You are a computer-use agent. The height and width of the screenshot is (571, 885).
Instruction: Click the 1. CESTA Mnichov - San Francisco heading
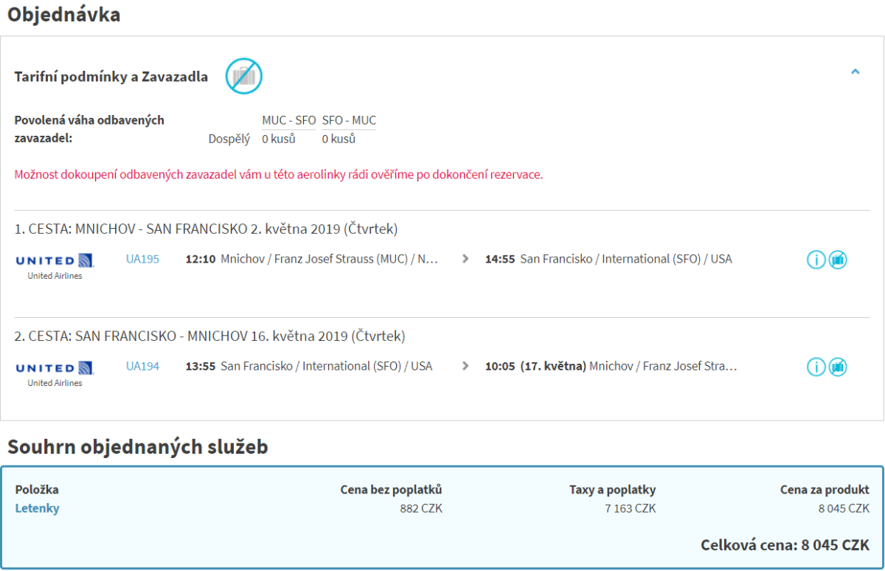(x=206, y=229)
